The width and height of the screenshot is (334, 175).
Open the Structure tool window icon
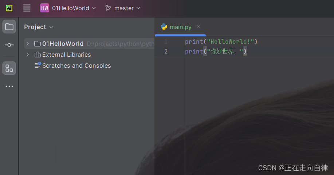coord(9,68)
